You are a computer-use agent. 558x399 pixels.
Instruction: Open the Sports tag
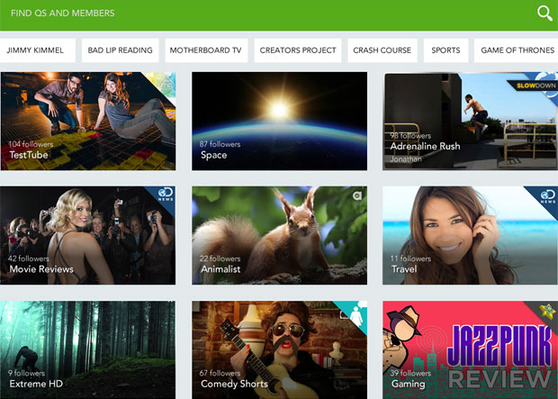pos(445,50)
